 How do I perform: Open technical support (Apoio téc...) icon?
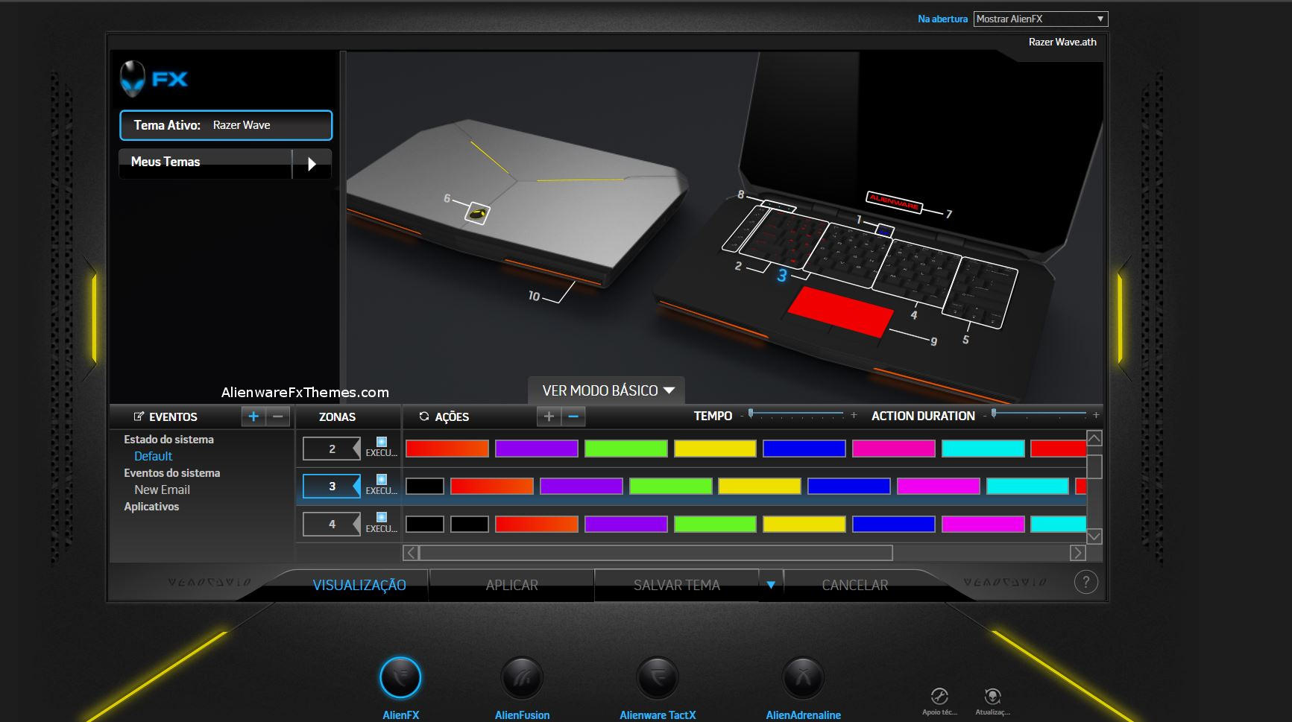939,696
